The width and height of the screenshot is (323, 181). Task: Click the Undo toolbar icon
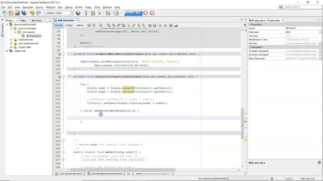coord(32,13)
